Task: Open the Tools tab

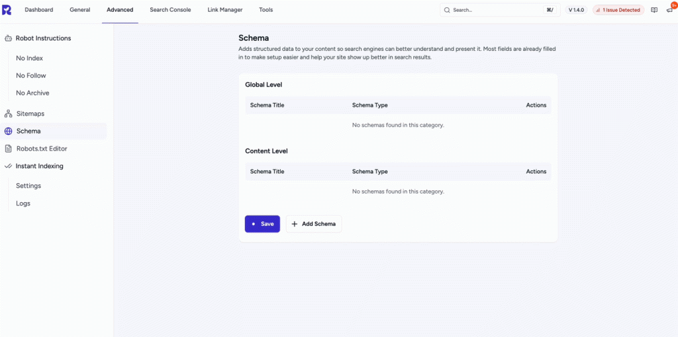Action: (x=266, y=9)
